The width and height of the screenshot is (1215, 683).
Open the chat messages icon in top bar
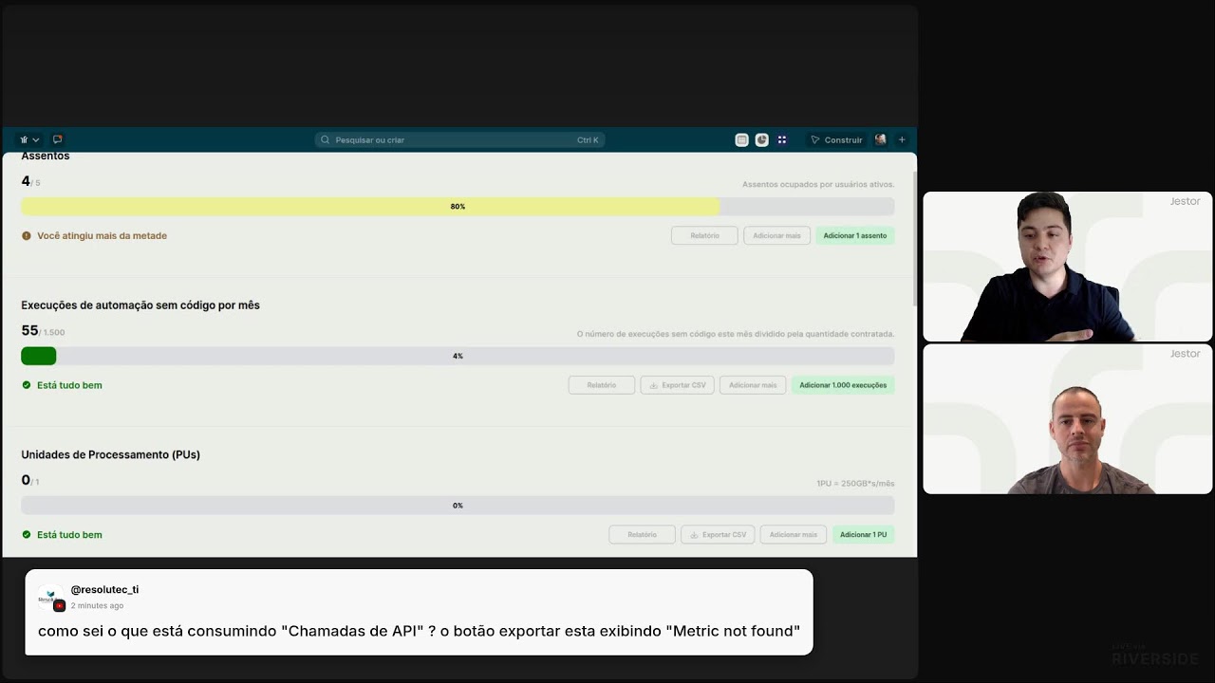click(x=58, y=139)
